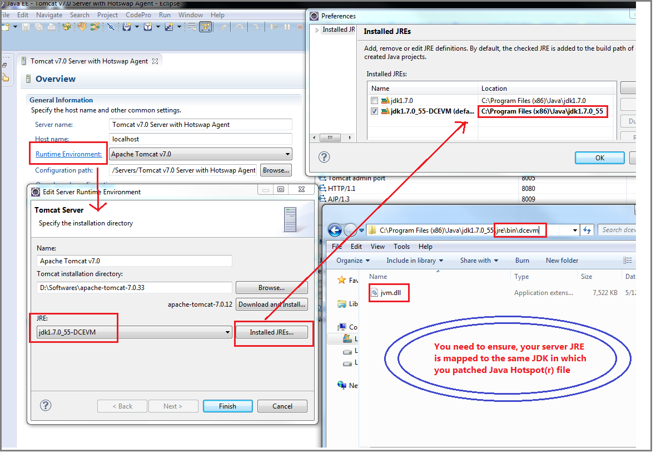The height and width of the screenshot is (452, 656).
Task: Open the Project menu in Eclipse
Action: coord(107,14)
